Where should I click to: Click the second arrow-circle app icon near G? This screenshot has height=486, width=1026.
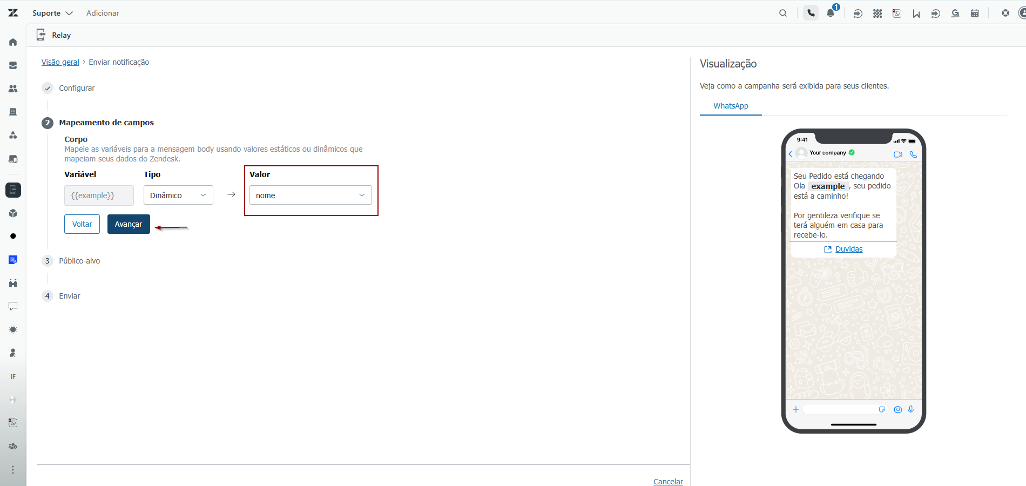click(936, 13)
